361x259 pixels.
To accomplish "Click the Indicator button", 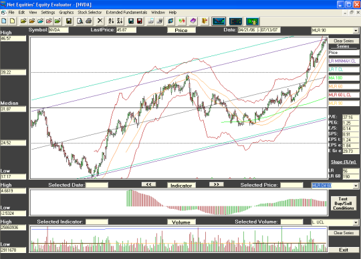I will click(181, 185).
